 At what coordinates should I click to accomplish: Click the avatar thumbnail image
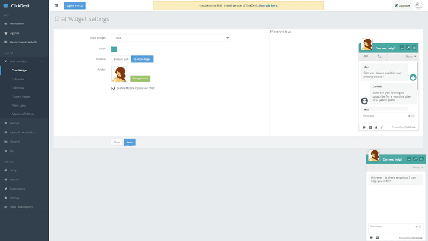[x=119, y=74]
